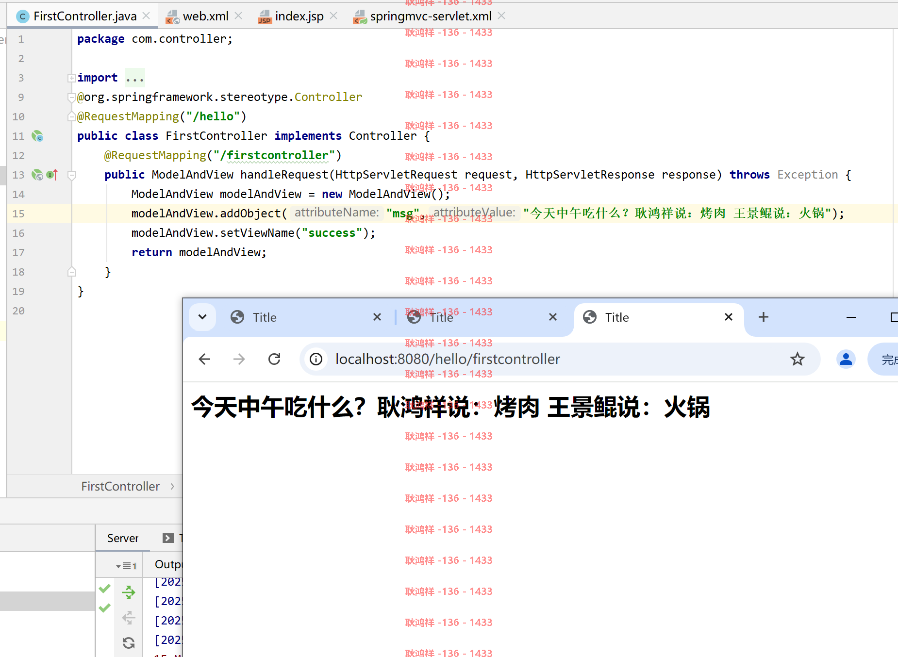
Task: Click the partially visible blue update button in browser
Action: (883, 359)
